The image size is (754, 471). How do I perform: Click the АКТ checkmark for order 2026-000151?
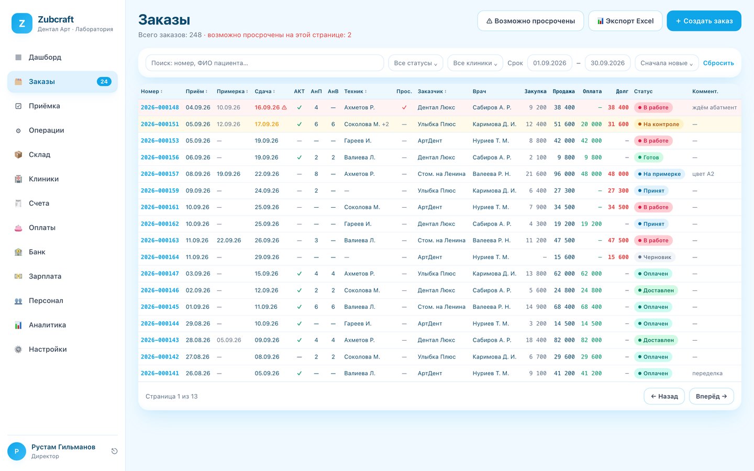click(300, 125)
